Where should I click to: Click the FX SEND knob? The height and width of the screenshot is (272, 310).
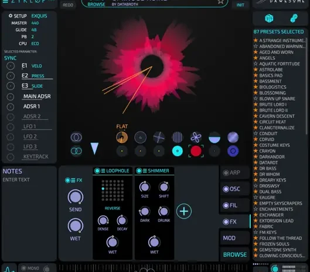point(76,197)
